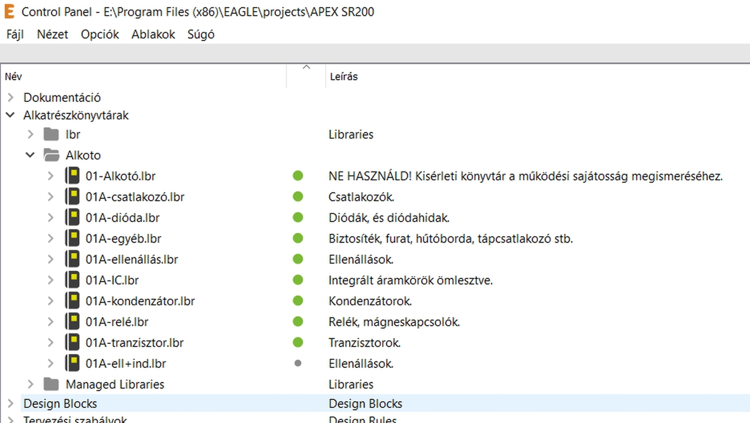Expand the Dokumentáció tree node
Image resolution: width=750 pixels, height=423 pixels.
[10, 97]
